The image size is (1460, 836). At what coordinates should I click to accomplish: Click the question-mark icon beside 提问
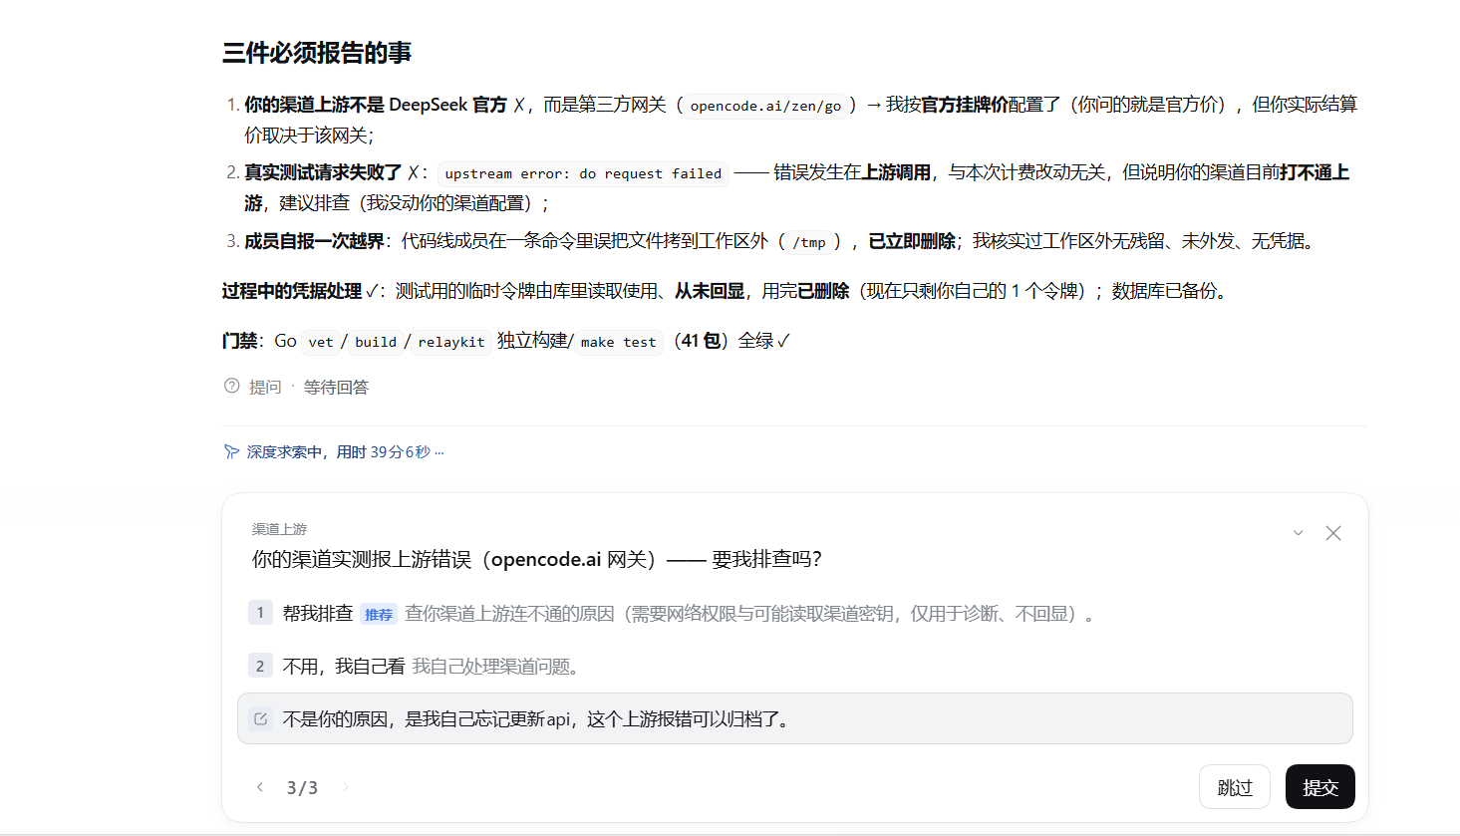(x=231, y=386)
